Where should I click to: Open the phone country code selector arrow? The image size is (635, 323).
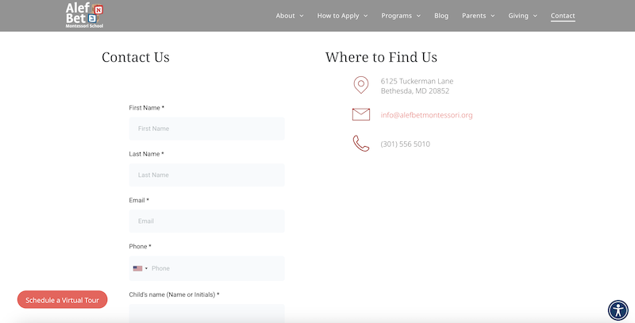pos(146,268)
